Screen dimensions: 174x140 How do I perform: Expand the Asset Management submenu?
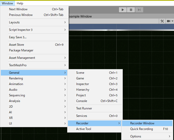[34, 58]
